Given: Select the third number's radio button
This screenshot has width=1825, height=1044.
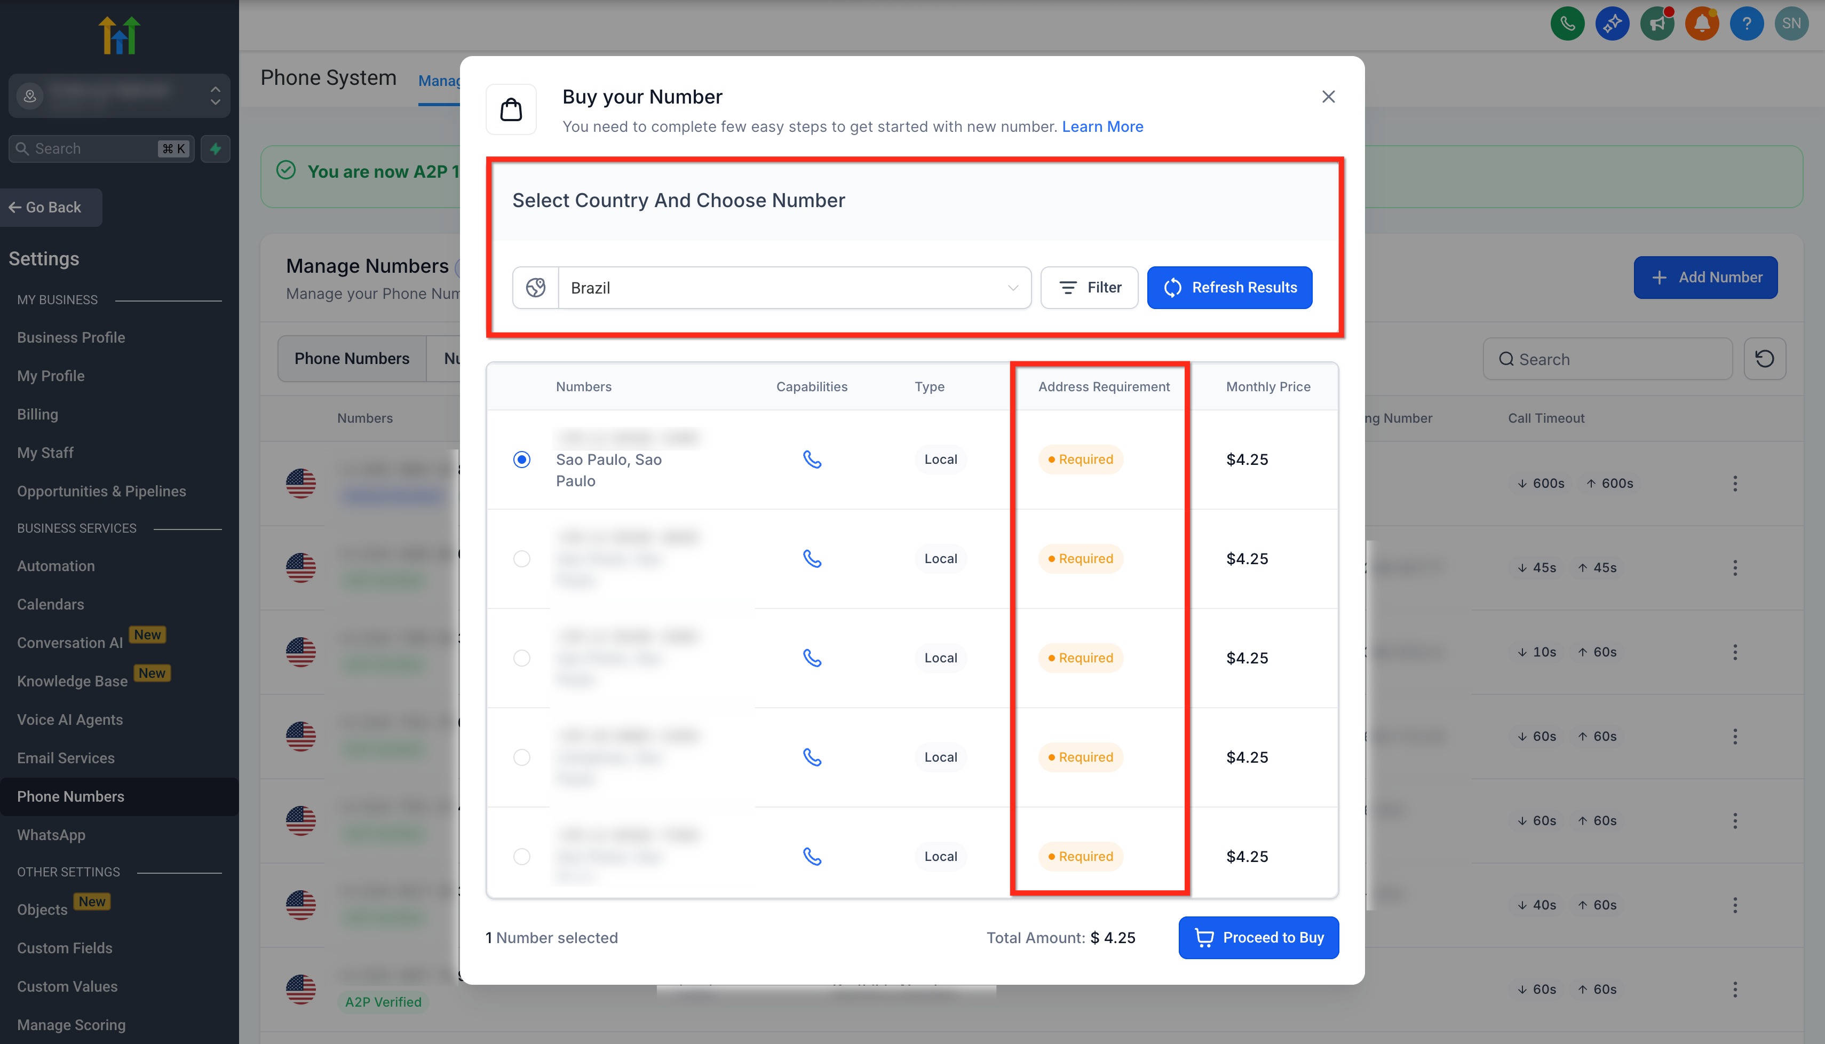Looking at the screenshot, I should click(522, 658).
